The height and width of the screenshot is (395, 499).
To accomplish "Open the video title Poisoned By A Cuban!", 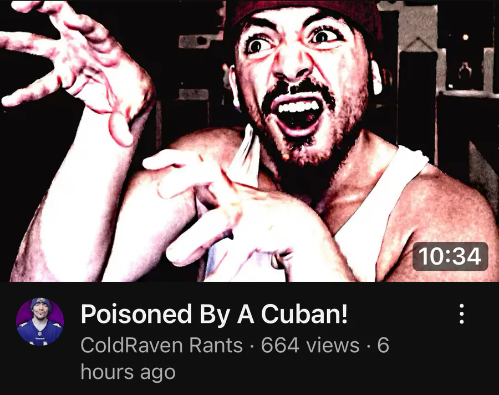I will 214,314.
